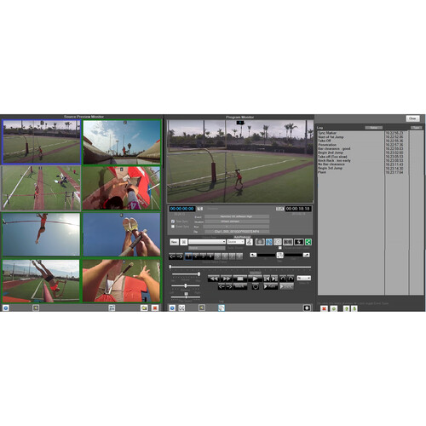The width and height of the screenshot is (426, 426).
Task: Click the snapshot camera icon
Action: (260, 242)
